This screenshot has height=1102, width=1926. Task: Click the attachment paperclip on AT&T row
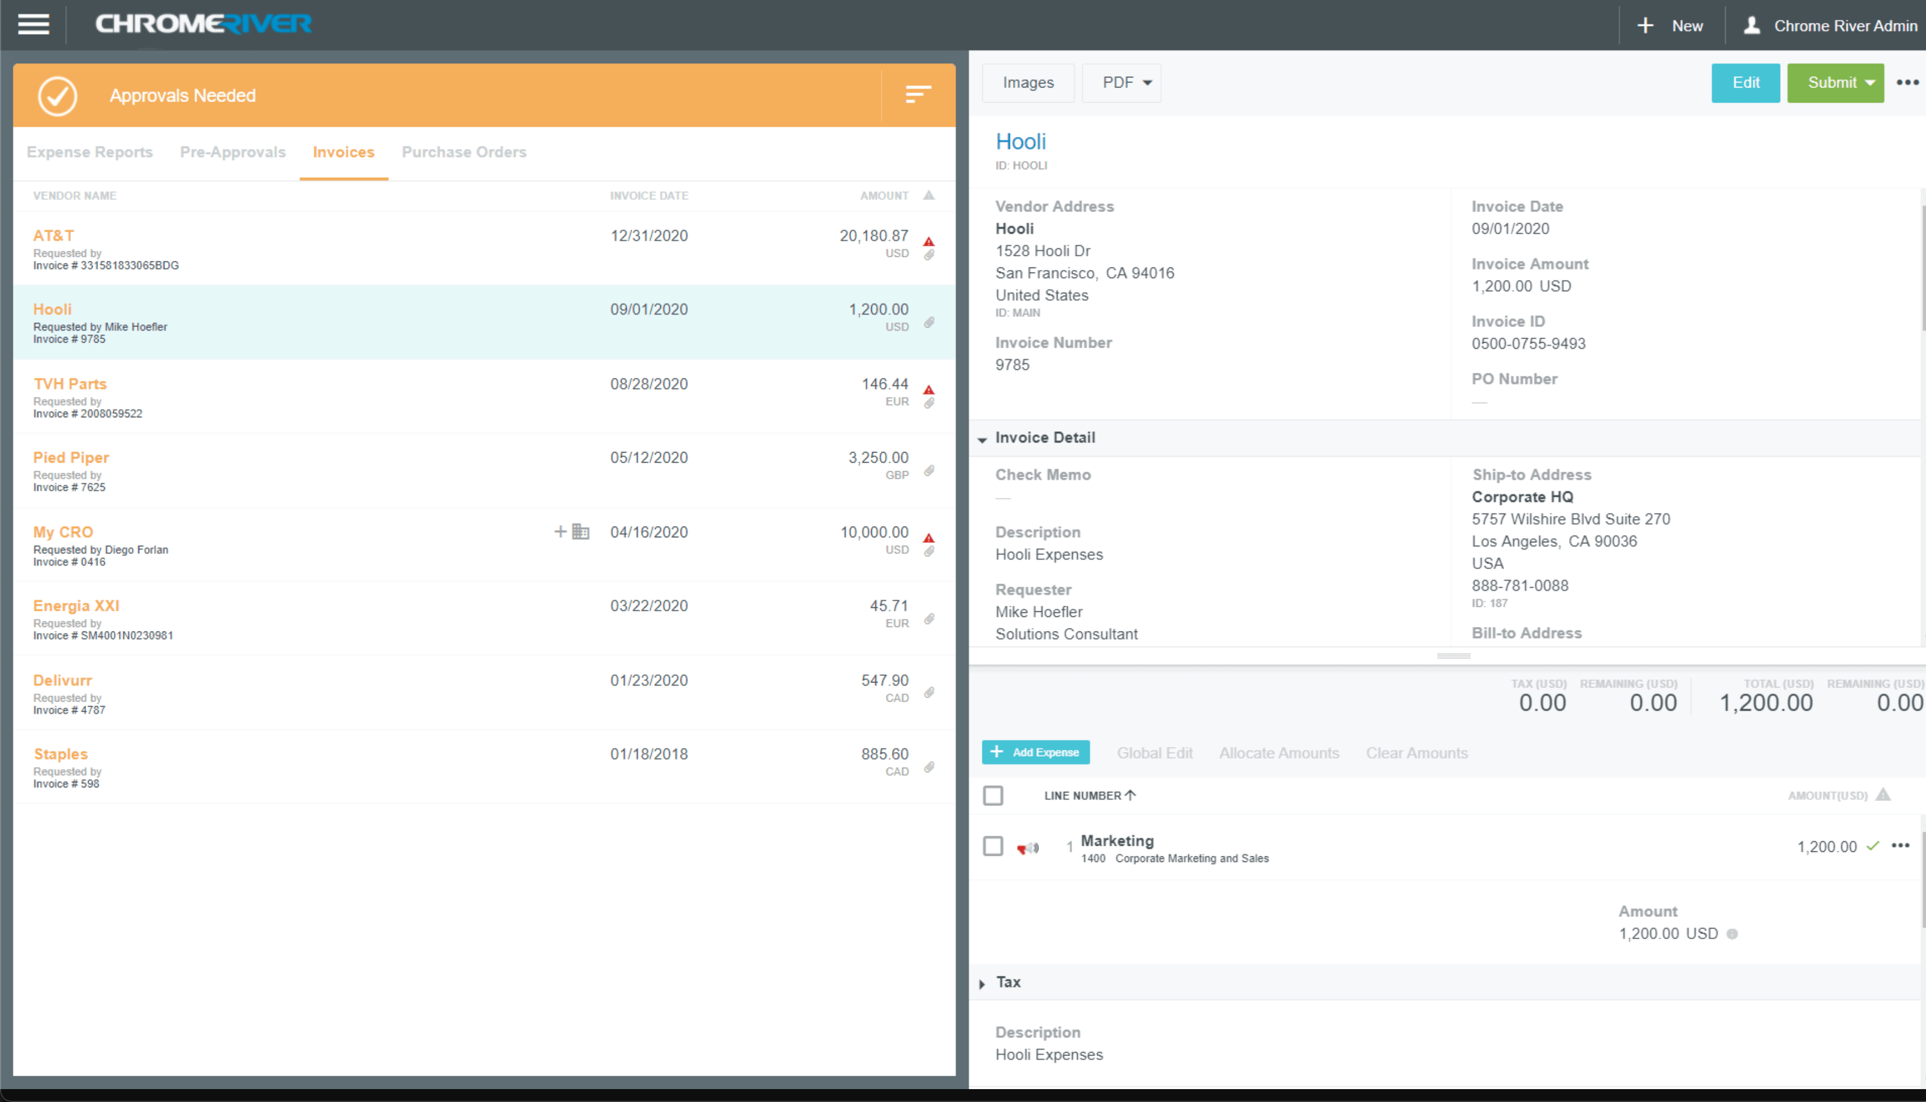pyautogui.click(x=929, y=255)
